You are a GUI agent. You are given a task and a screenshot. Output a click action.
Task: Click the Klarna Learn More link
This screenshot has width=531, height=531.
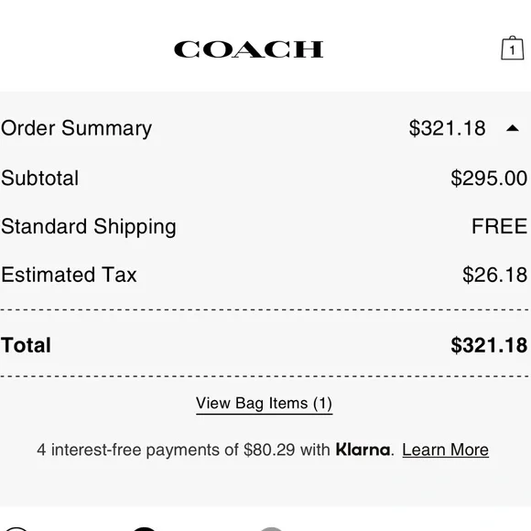pos(445,450)
